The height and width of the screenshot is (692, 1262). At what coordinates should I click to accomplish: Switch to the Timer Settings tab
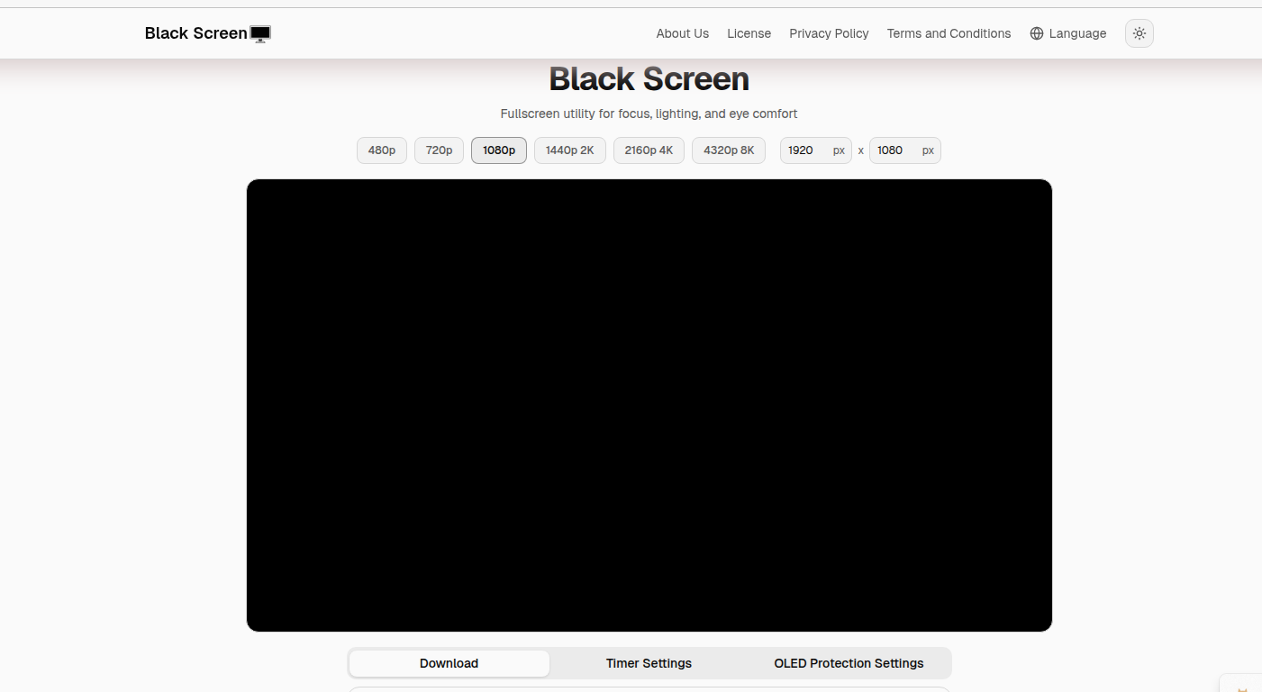(x=649, y=663)
